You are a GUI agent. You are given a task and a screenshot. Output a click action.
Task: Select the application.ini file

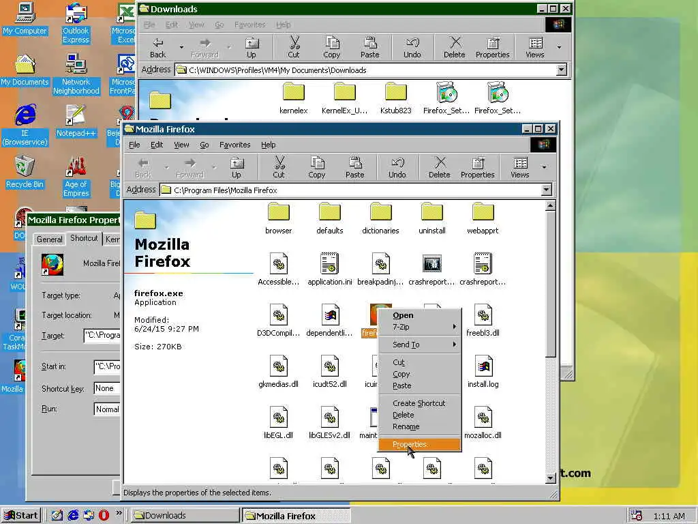pos(330,269)
